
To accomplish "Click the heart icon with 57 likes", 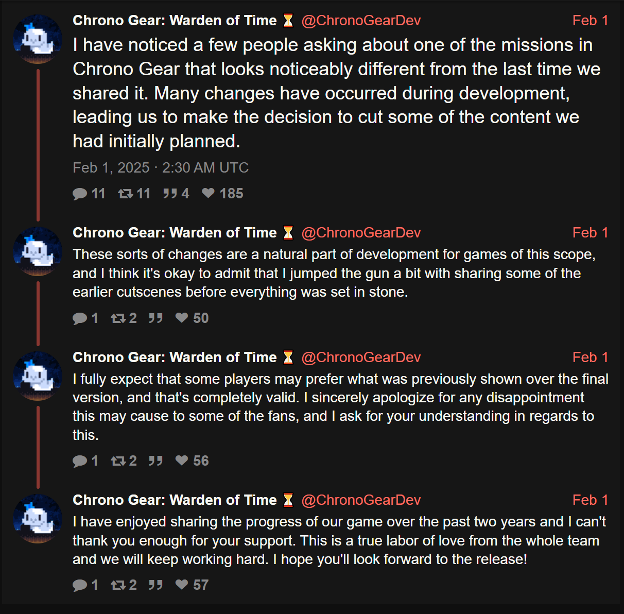I will tap(181, 585).
